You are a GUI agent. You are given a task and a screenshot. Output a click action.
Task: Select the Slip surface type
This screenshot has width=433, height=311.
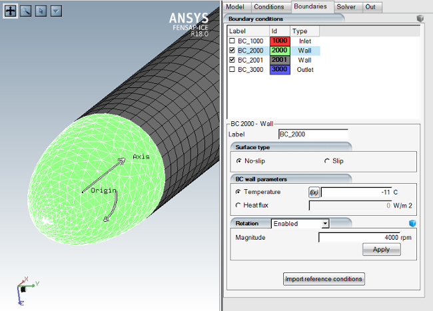pos(327,161)
